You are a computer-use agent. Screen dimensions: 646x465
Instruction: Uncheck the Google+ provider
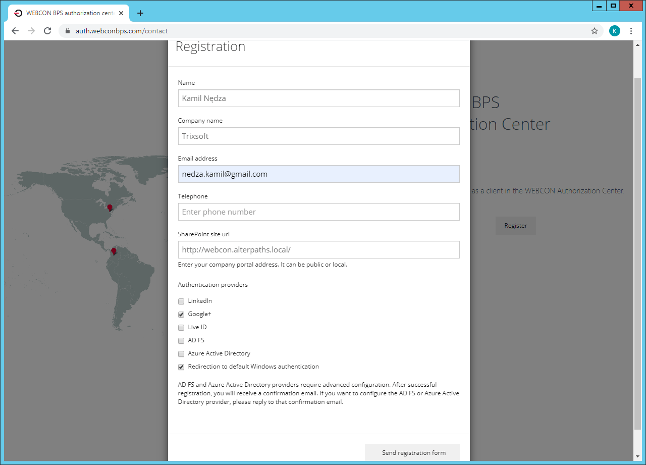(181, 314)
